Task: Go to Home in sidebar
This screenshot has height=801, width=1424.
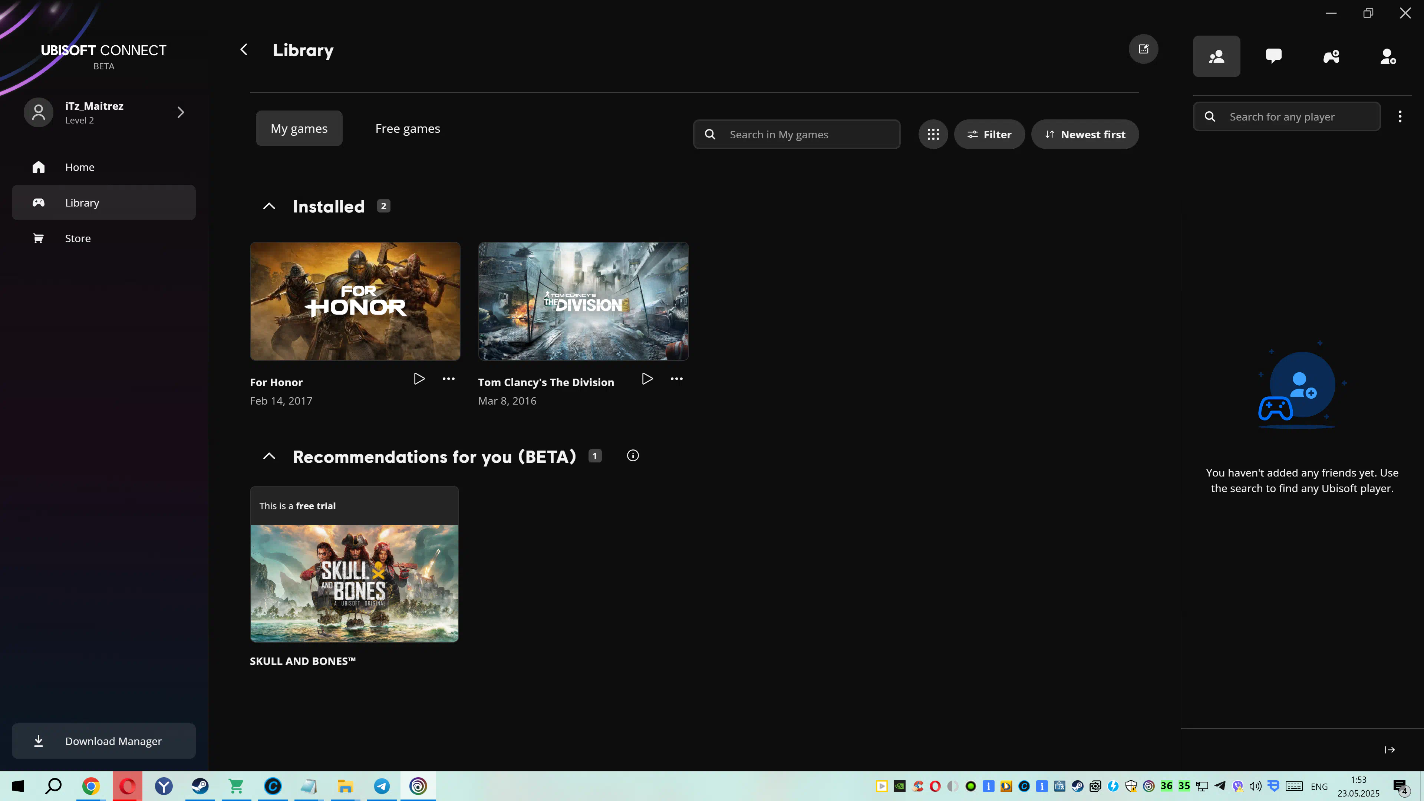Action: pyautogui.click(x=103, y=167)
